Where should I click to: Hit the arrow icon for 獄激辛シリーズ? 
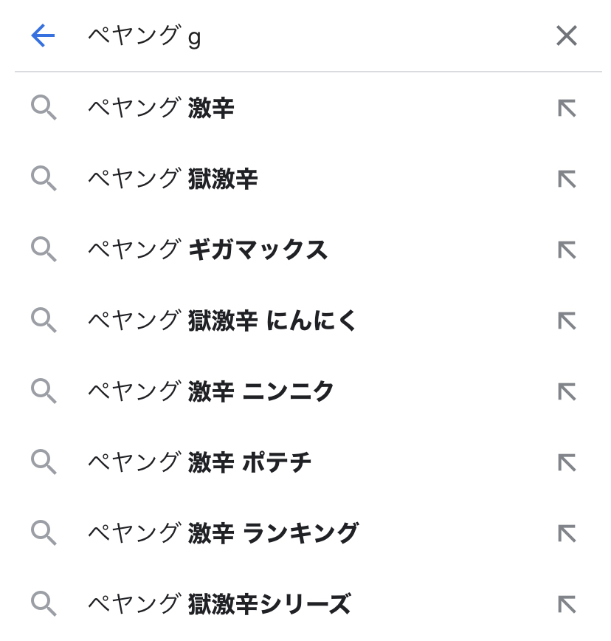(566, 603)
